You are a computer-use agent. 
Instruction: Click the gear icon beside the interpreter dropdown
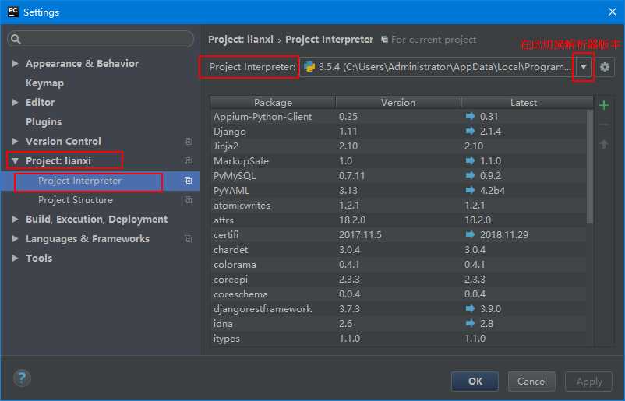[x=604, y=67]
